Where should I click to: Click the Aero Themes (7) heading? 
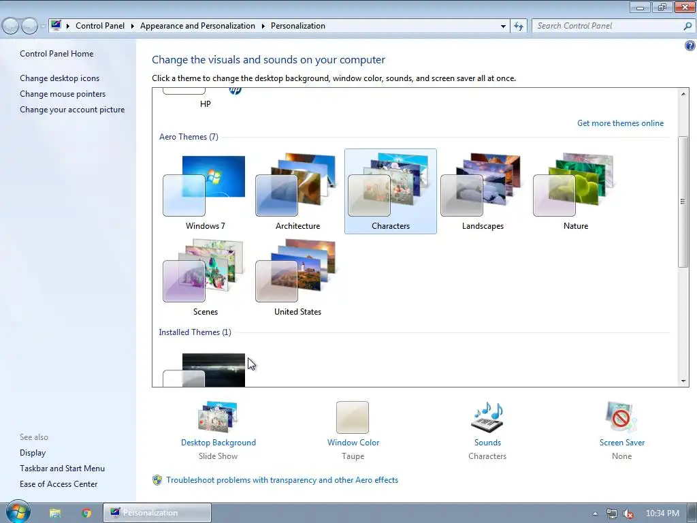tap(189, 137)
